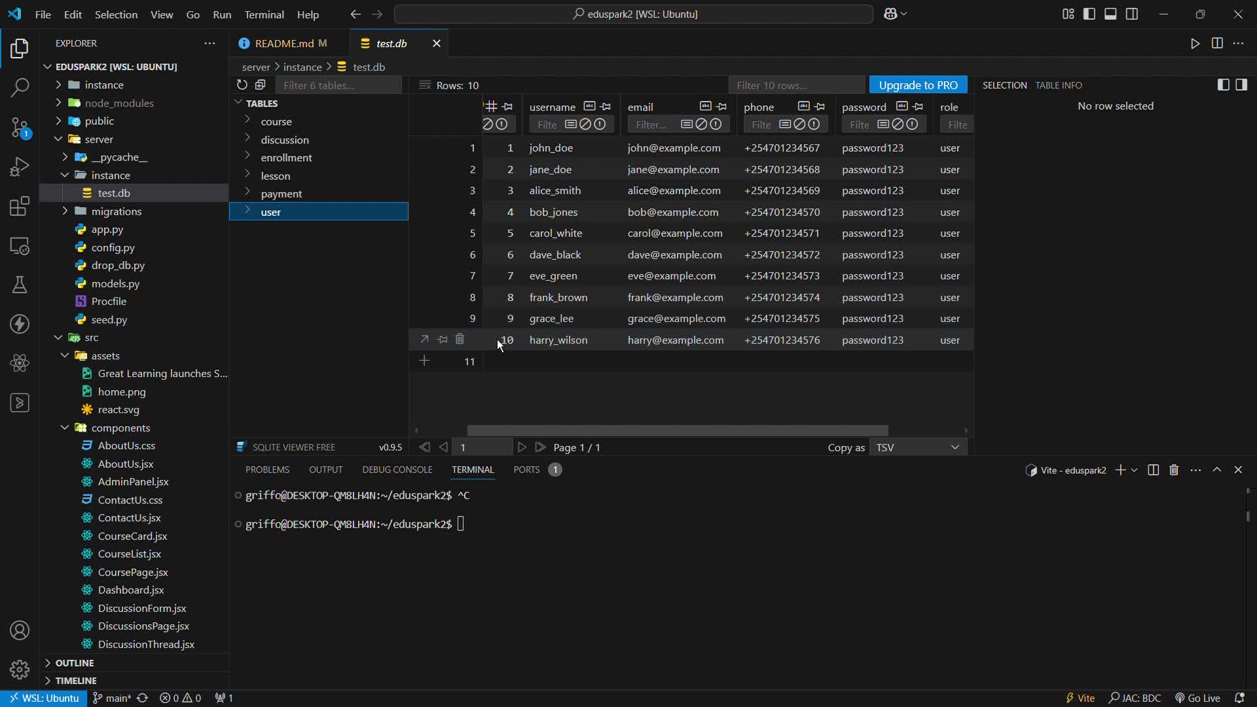This screenshot has width=1257, height=707.
Task: Open the Extensions view
Action: coord(20,207)
